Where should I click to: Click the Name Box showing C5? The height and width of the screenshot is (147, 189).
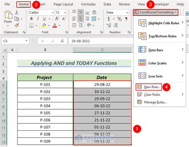point(15,41)
